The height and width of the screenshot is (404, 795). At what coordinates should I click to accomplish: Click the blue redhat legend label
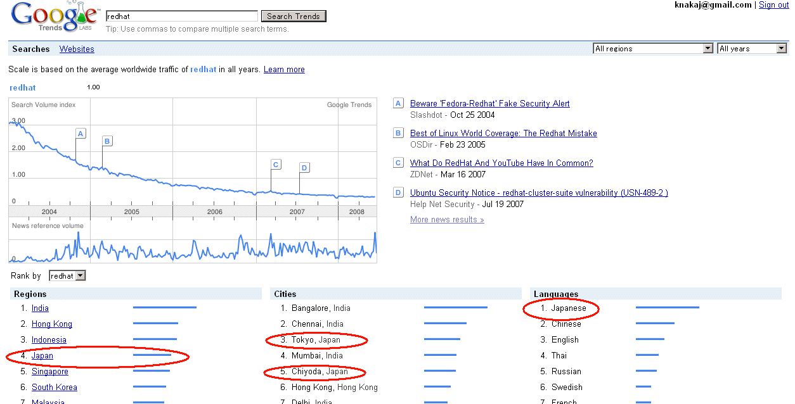click(23, 87)
